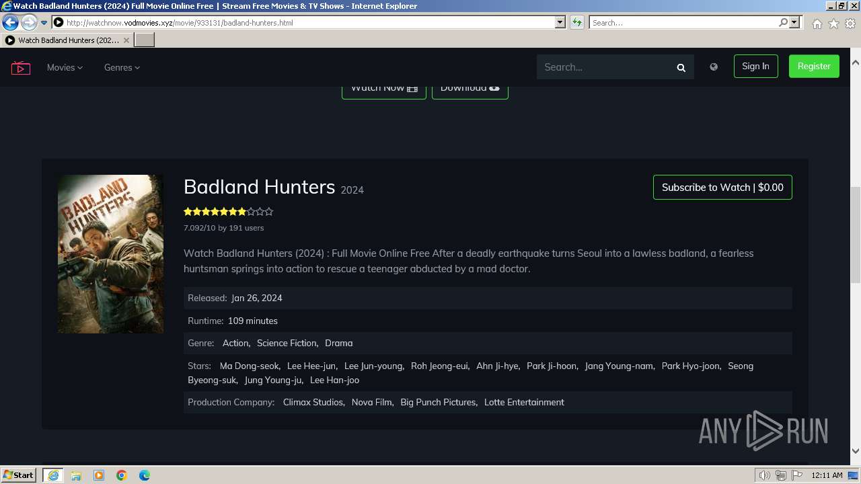Click the Refresh page icon
This screenshot has width=861, height=484.
(x=576, y=22)
